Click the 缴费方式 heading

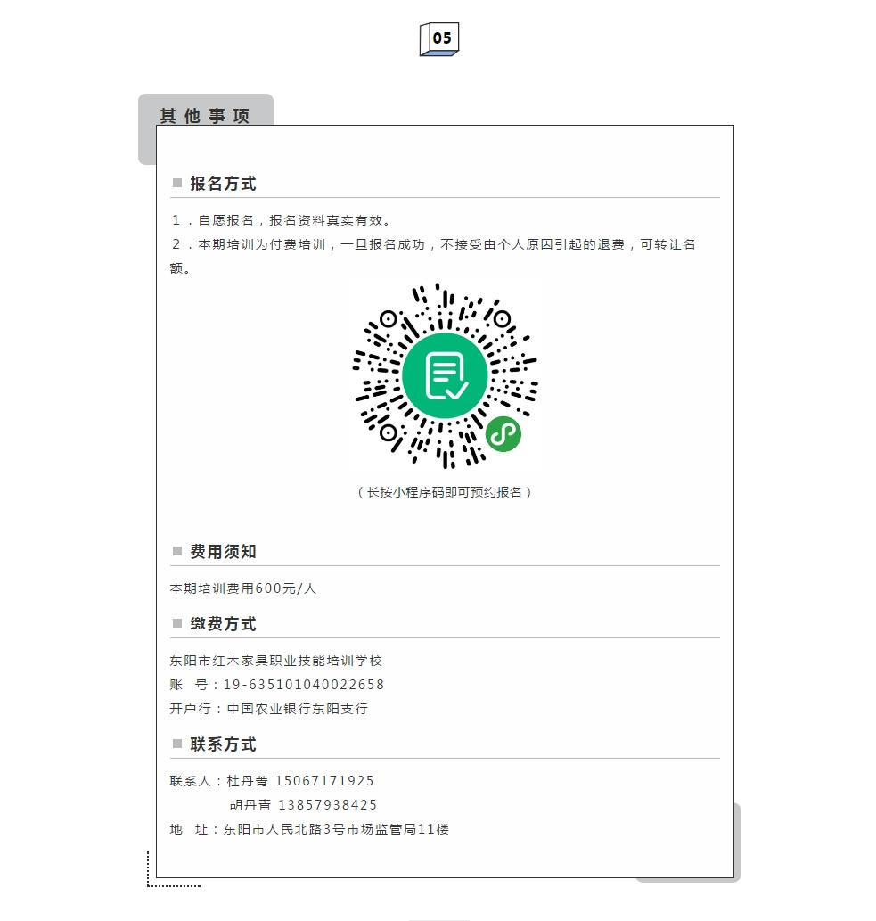(223, 624)
